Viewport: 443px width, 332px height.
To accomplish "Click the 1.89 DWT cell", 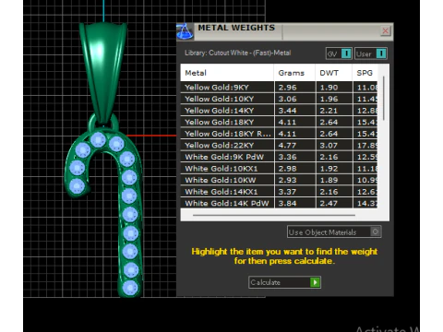I will [334, 180].
